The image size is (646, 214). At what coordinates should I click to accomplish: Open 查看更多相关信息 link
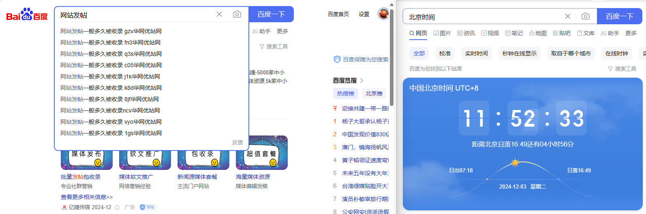coord(87,197)
